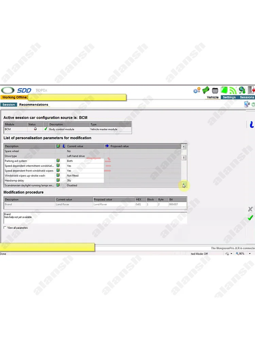Click the '30s' current value cell
The image size is (255, 340).
[85, 181]
